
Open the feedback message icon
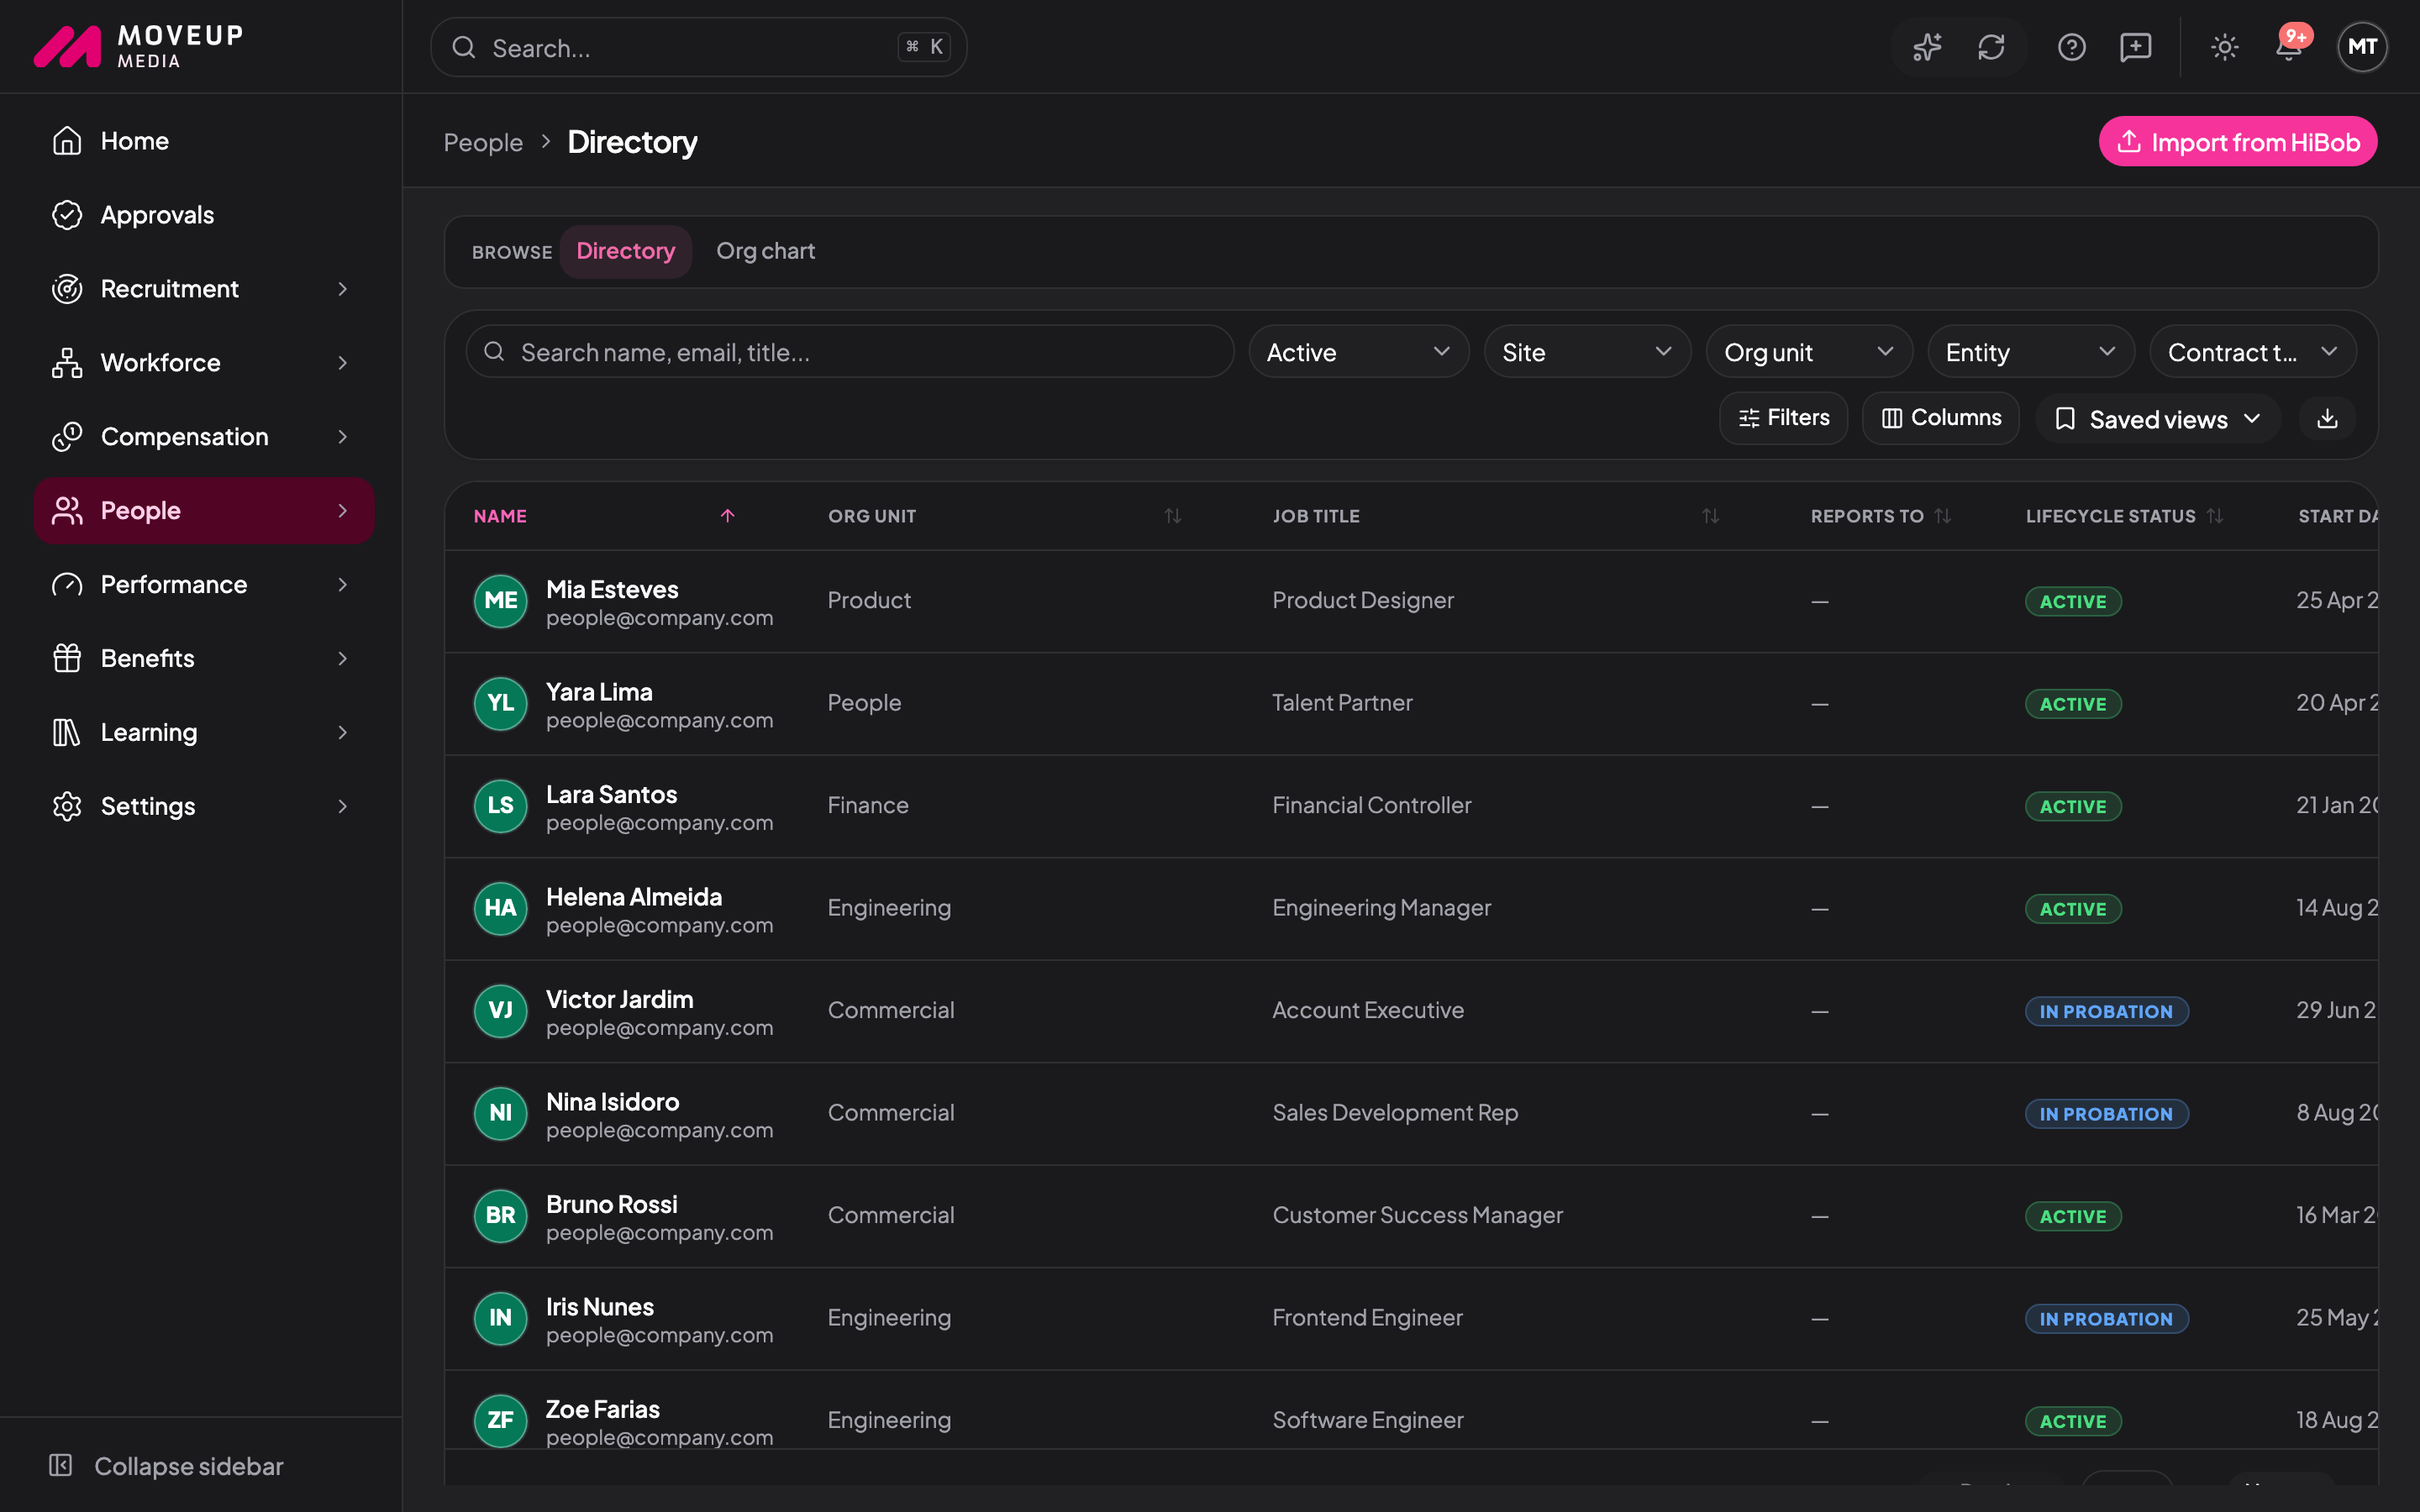tap(2135, 47)
